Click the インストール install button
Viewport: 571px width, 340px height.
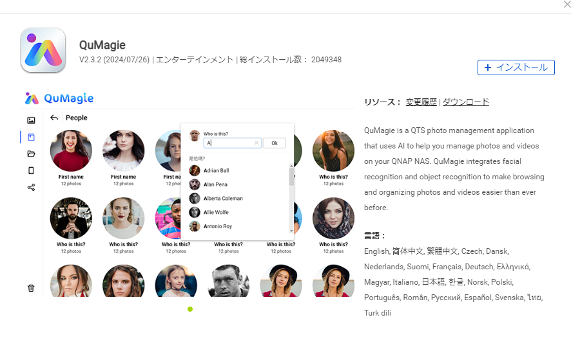click(516, 67)
